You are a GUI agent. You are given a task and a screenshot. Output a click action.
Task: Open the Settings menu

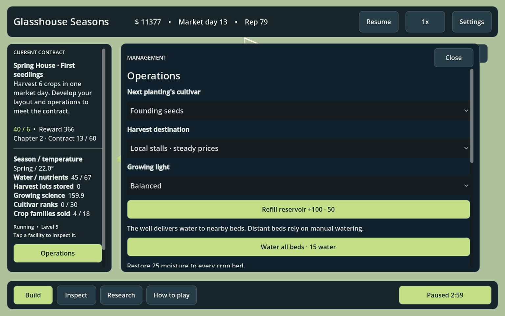click(471, 22)
